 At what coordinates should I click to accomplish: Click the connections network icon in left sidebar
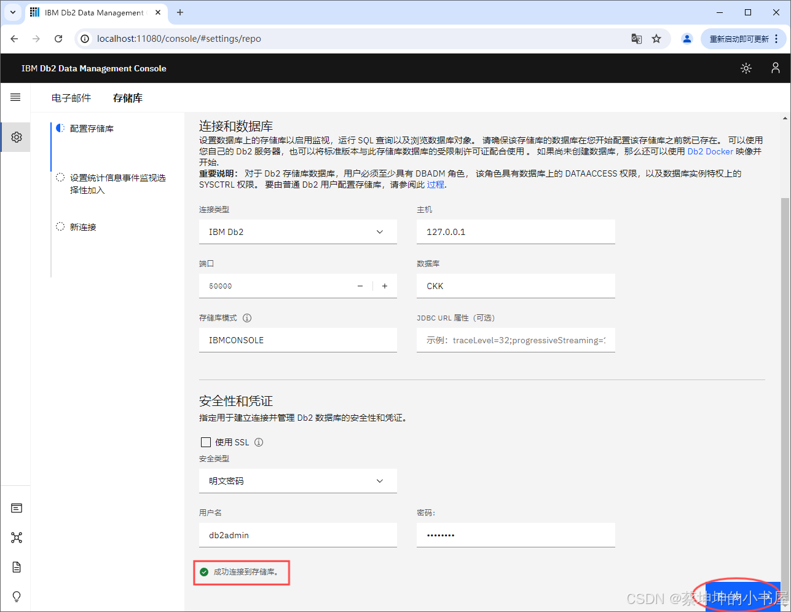pyautogui.click(x=15, y=537)
